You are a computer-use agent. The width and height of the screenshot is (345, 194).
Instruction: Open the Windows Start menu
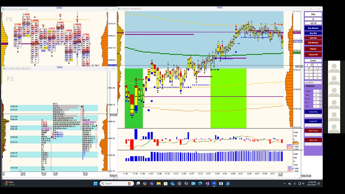pyautogui.click(x=95, y=183)
